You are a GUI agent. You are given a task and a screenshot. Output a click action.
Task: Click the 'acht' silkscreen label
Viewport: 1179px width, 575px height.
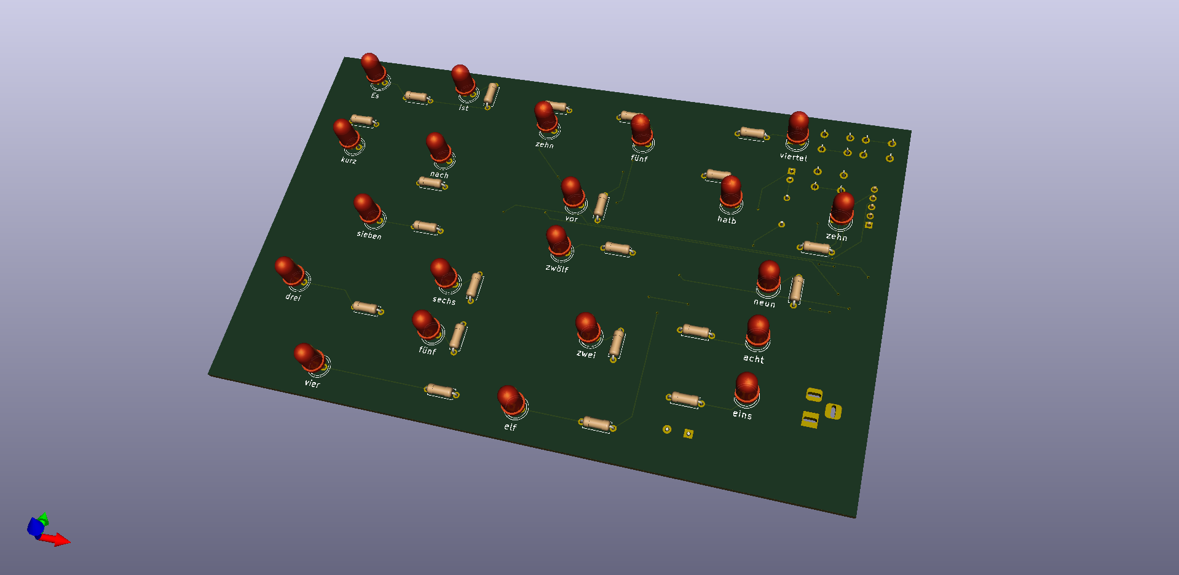tap(754, 359)
